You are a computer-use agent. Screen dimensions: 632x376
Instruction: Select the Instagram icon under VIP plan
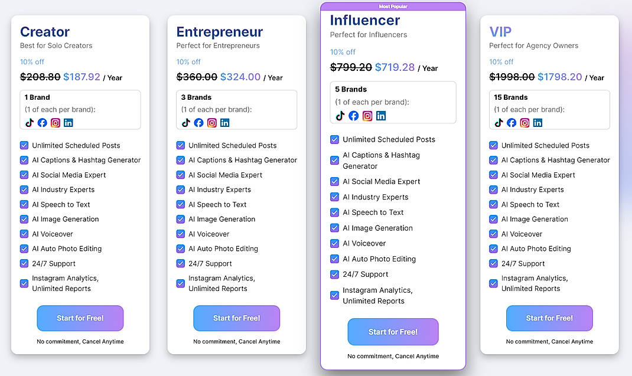click(525, 123)
